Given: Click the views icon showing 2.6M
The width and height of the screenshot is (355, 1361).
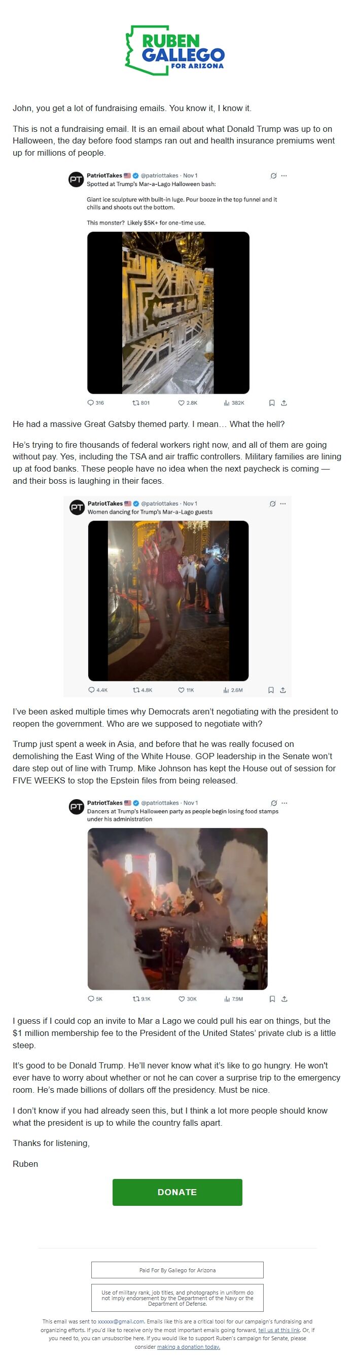Looking at the screenshot, I should pyautogui.click(x=226, y=690).
